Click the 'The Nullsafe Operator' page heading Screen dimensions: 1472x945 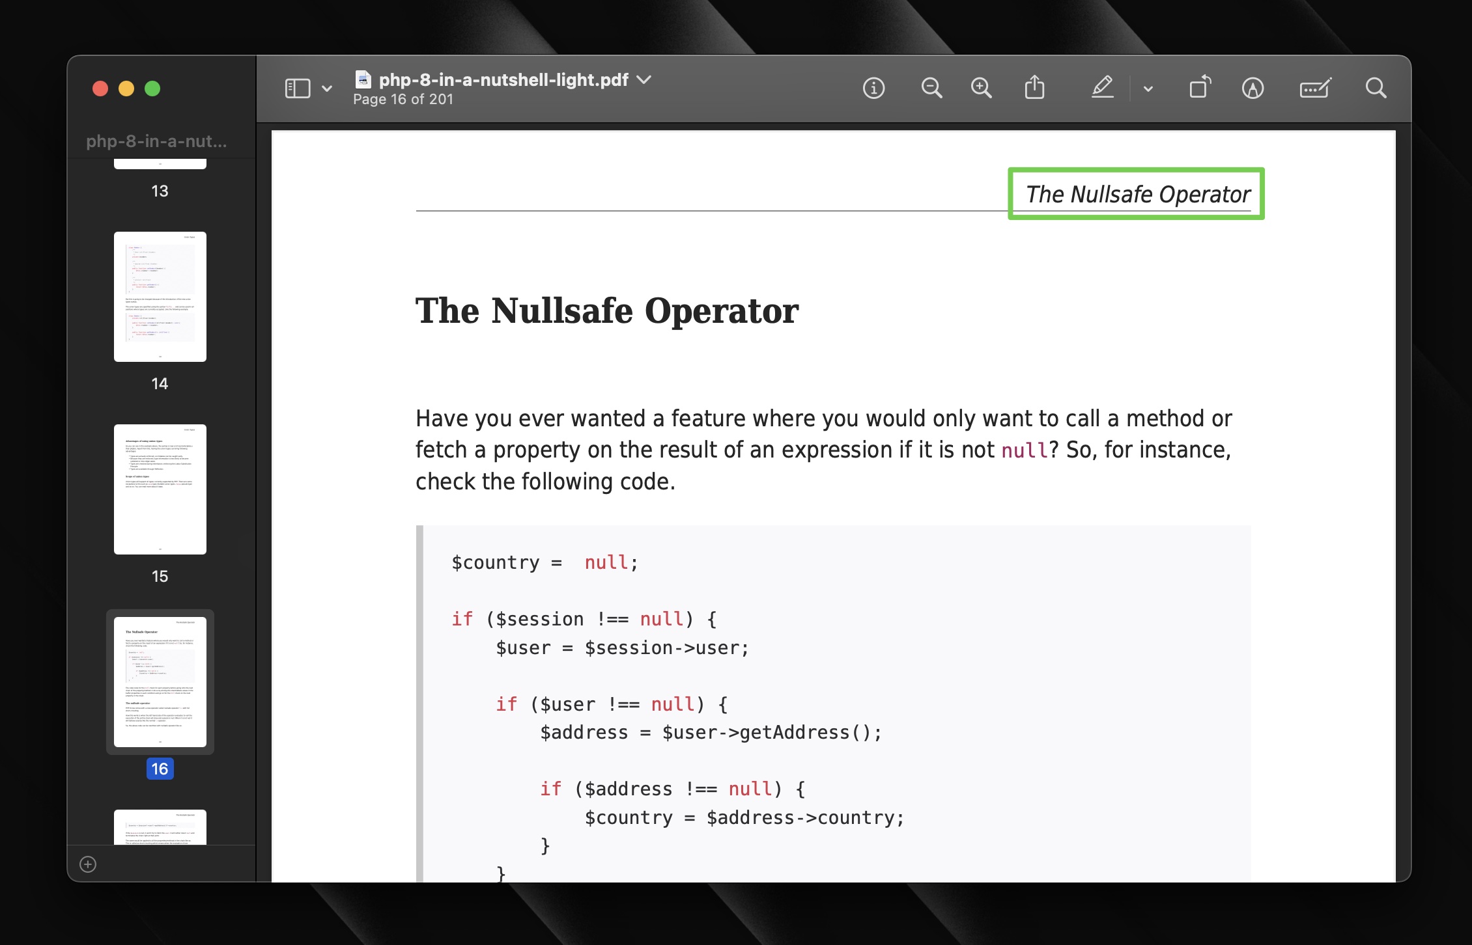coord(606,310)
